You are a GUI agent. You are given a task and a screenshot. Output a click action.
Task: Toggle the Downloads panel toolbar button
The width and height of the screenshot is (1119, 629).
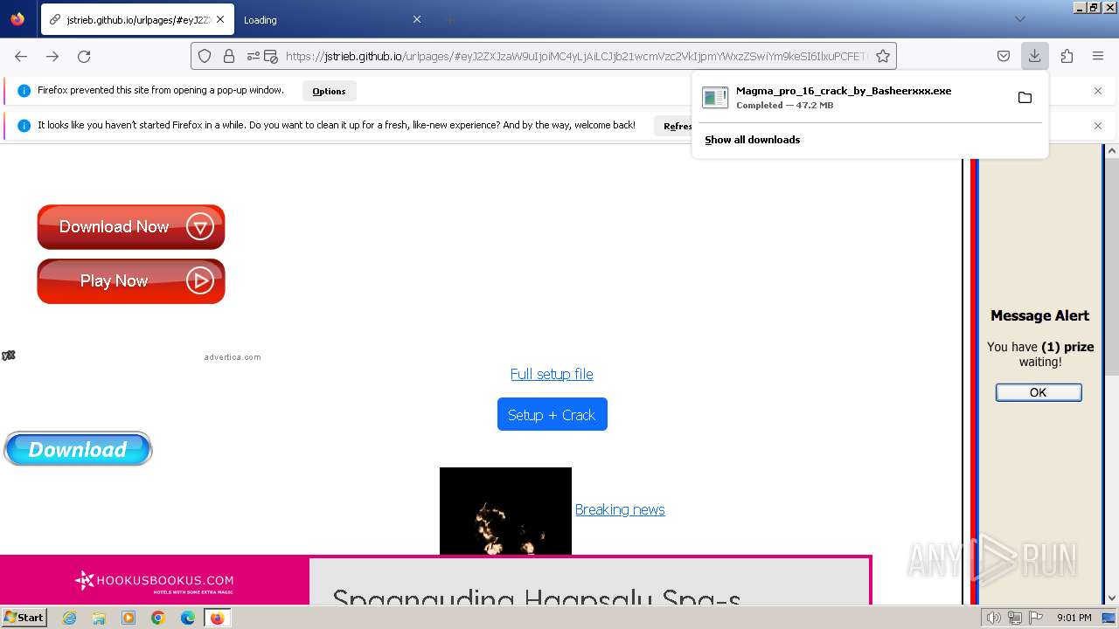click(1034, 56)
